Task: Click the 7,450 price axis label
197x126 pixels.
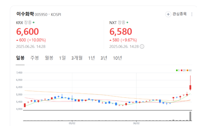Action: [x=19, y=73]
